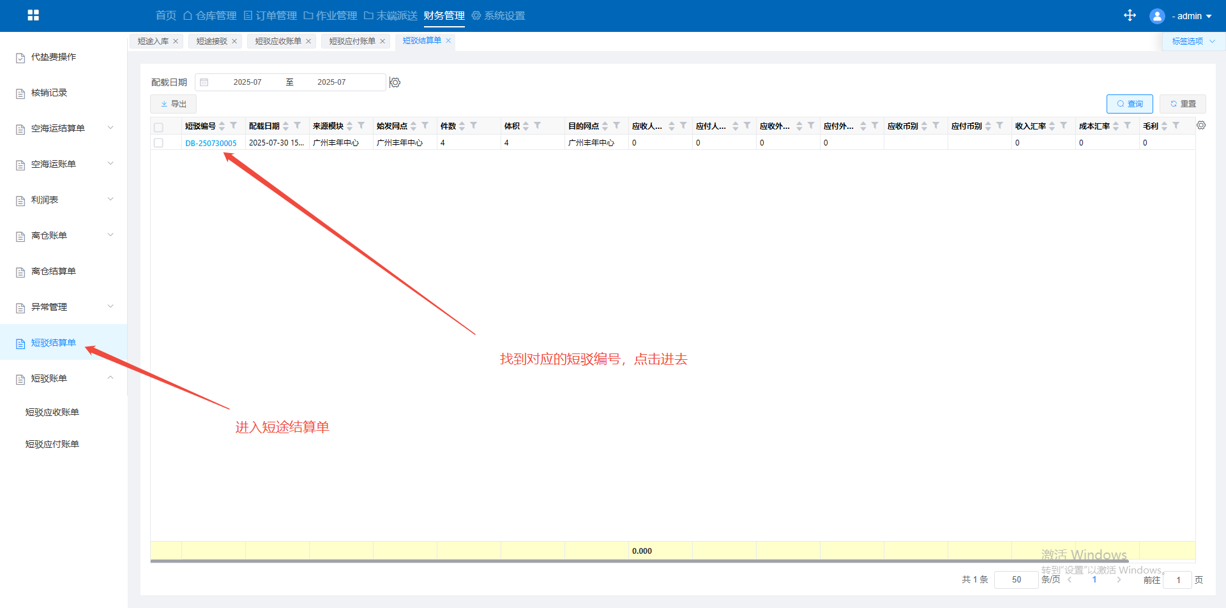This screenshot has height=608, width=1226.
Task: Click the 查询 search button
Action: pyautogui.click(x=1129, y=104)
